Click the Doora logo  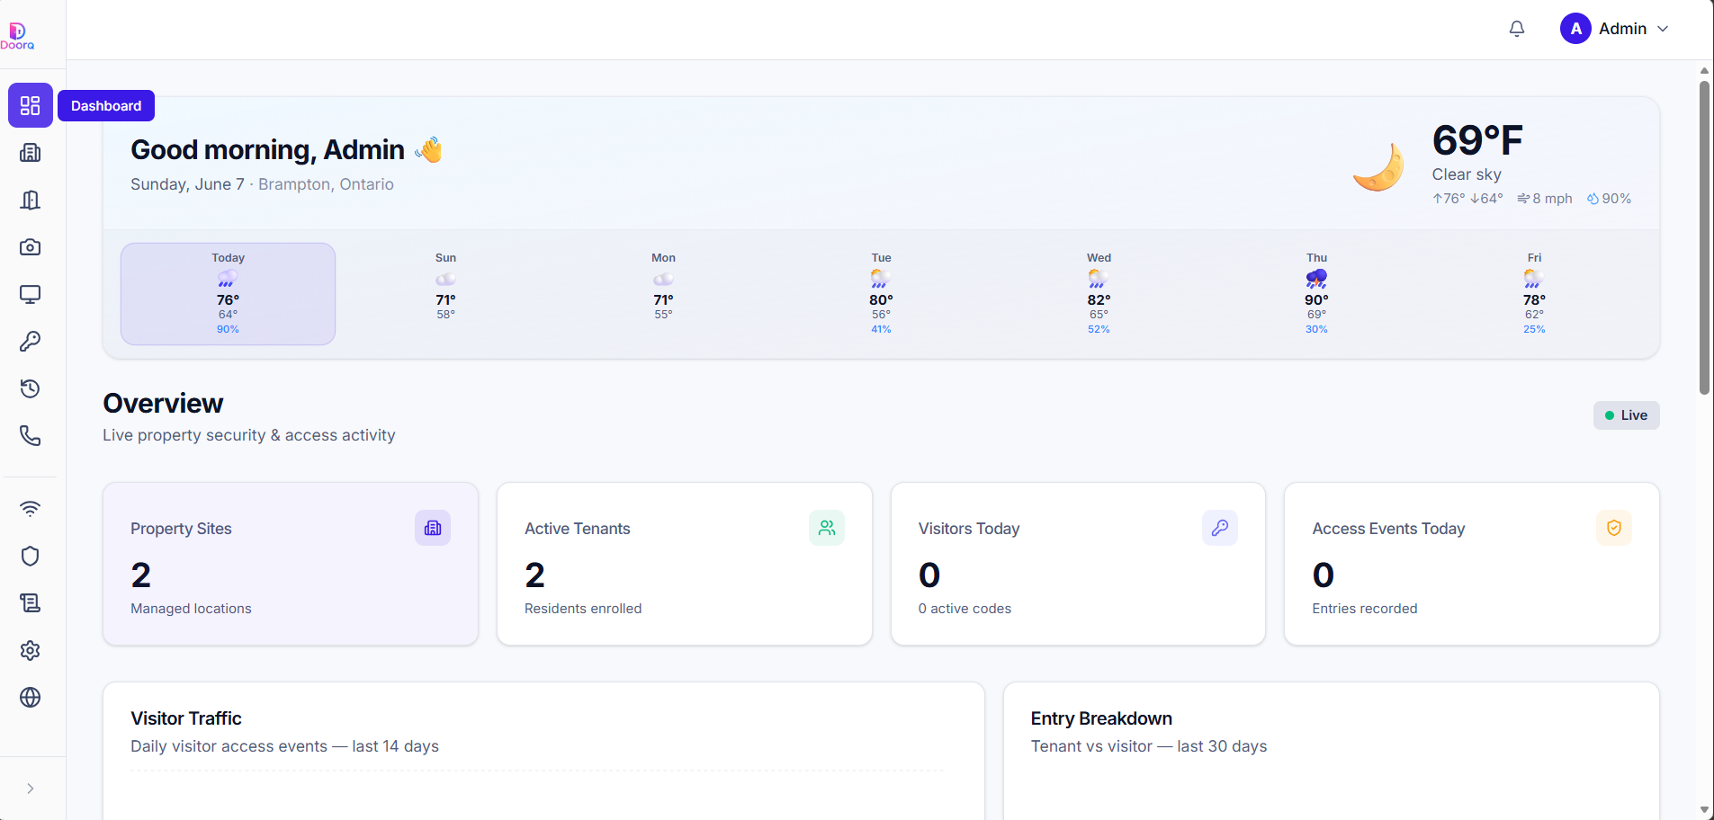click(17, 36)
